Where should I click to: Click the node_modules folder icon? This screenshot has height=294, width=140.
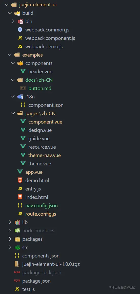pos(17,231)
